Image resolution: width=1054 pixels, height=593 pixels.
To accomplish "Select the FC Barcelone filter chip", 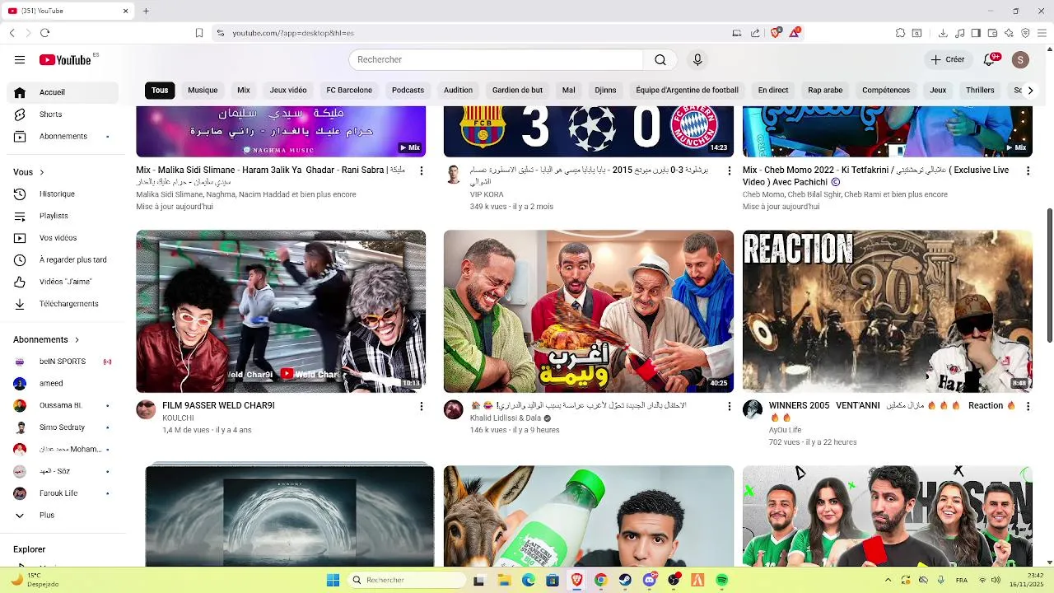I will tap(349, 91).
